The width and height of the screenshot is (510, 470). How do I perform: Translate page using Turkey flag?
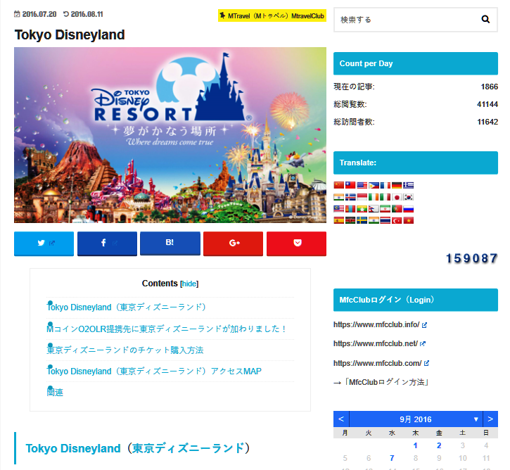(x=397, y=220)
